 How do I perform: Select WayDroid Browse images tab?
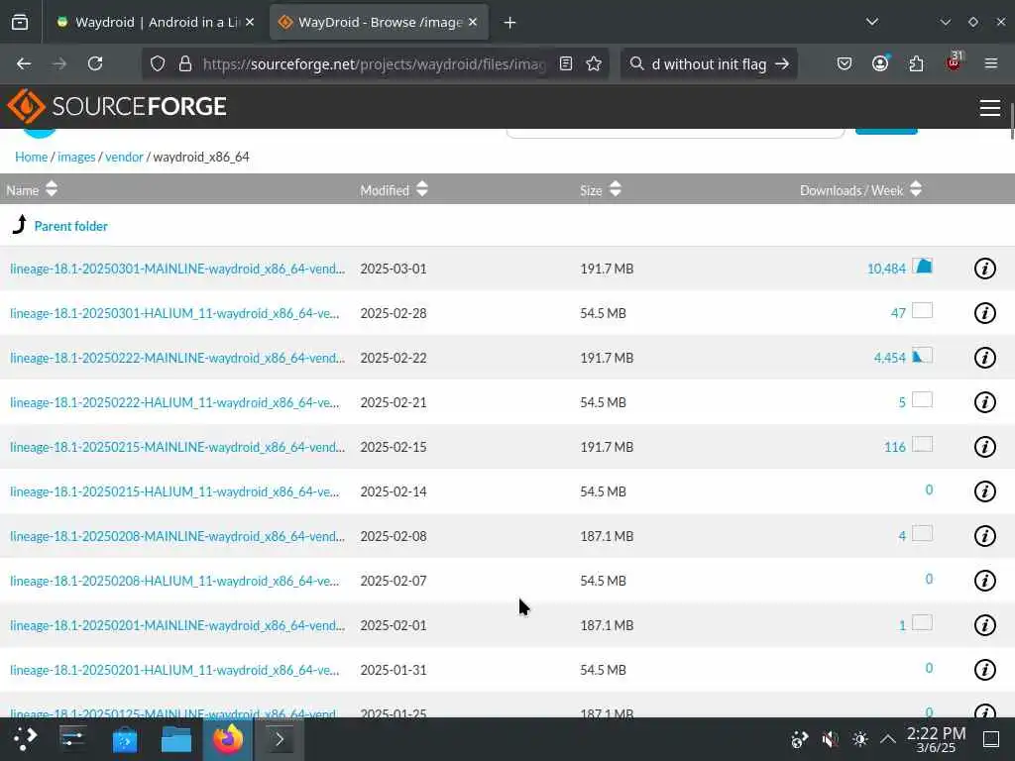pyautogui.click(x=379, y=23)
